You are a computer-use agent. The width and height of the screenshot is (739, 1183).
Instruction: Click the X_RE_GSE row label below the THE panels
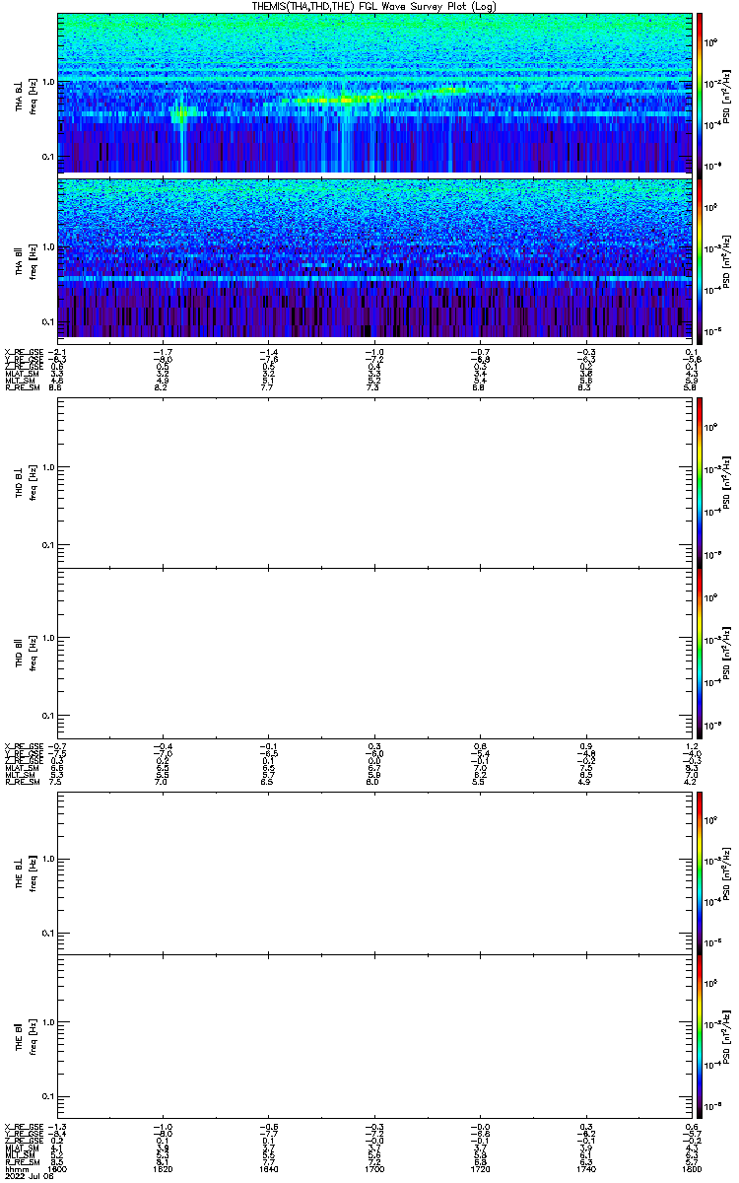point(24,1126)
